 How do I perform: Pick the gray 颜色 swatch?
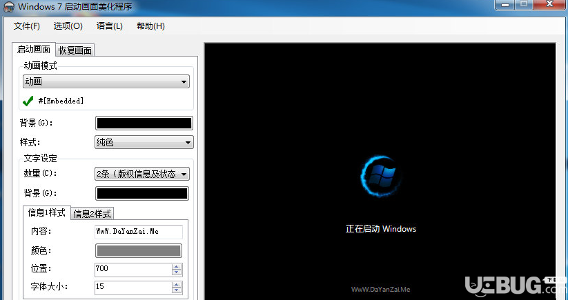click(139, 250)
